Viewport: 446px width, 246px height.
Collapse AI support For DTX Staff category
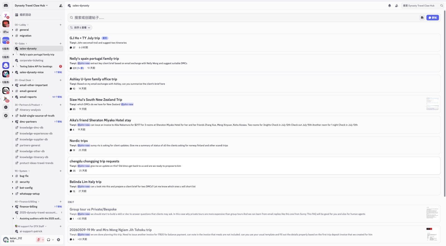tap(31, 226)
